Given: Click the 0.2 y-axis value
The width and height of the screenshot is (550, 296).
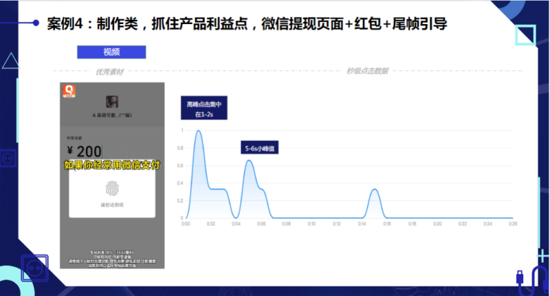Looking at the screenshot, I should pyautogui.click(x=180, y=201).
